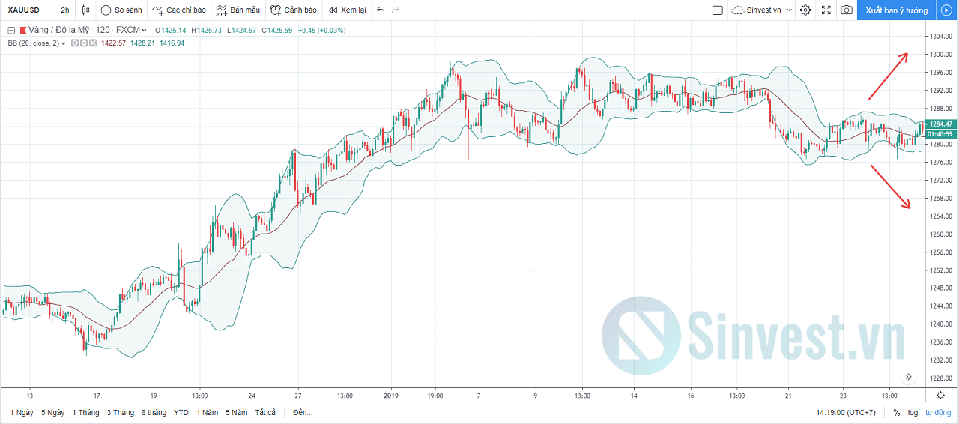This screenshot has width=959, height=424.
Task: Select the YTD time range
Action: pos(181,413)
